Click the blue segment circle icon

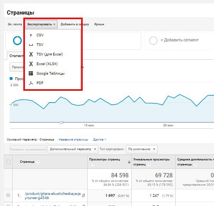17,41
